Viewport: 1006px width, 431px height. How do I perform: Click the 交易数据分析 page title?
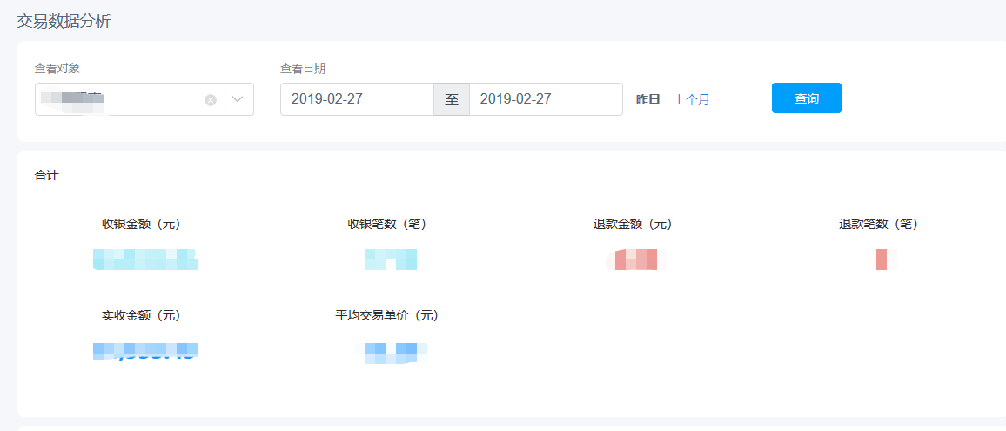64,21
